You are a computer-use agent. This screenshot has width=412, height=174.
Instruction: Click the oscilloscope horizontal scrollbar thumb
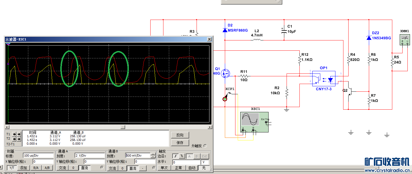pyautogui.click(x=122, y=127)
